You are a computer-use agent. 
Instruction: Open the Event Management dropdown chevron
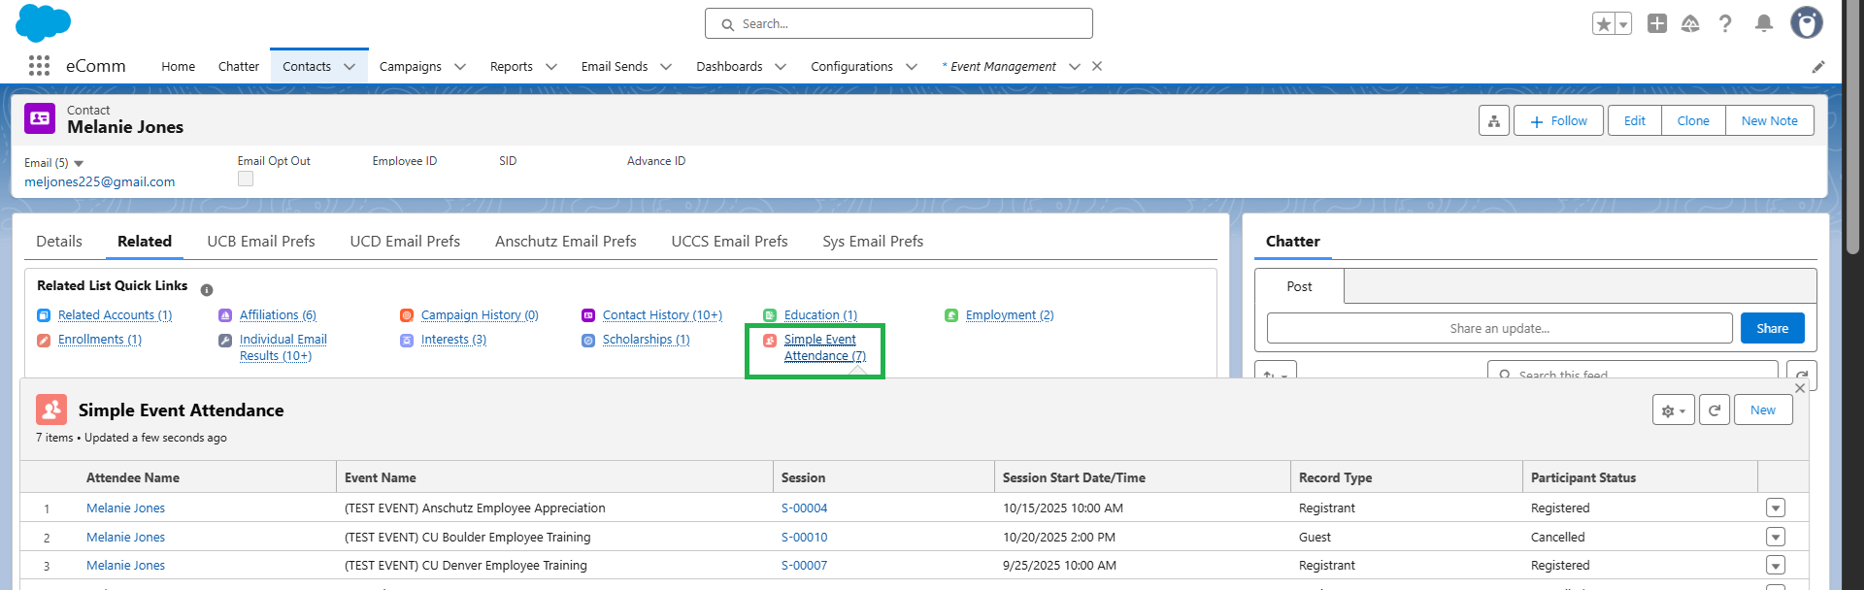pyautogui.click(x=1075, y=66)
